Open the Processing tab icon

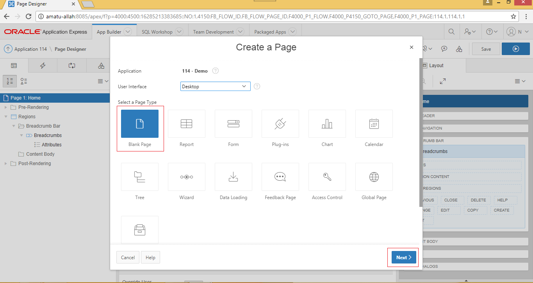pyautogui.click(x=71, y=65)
